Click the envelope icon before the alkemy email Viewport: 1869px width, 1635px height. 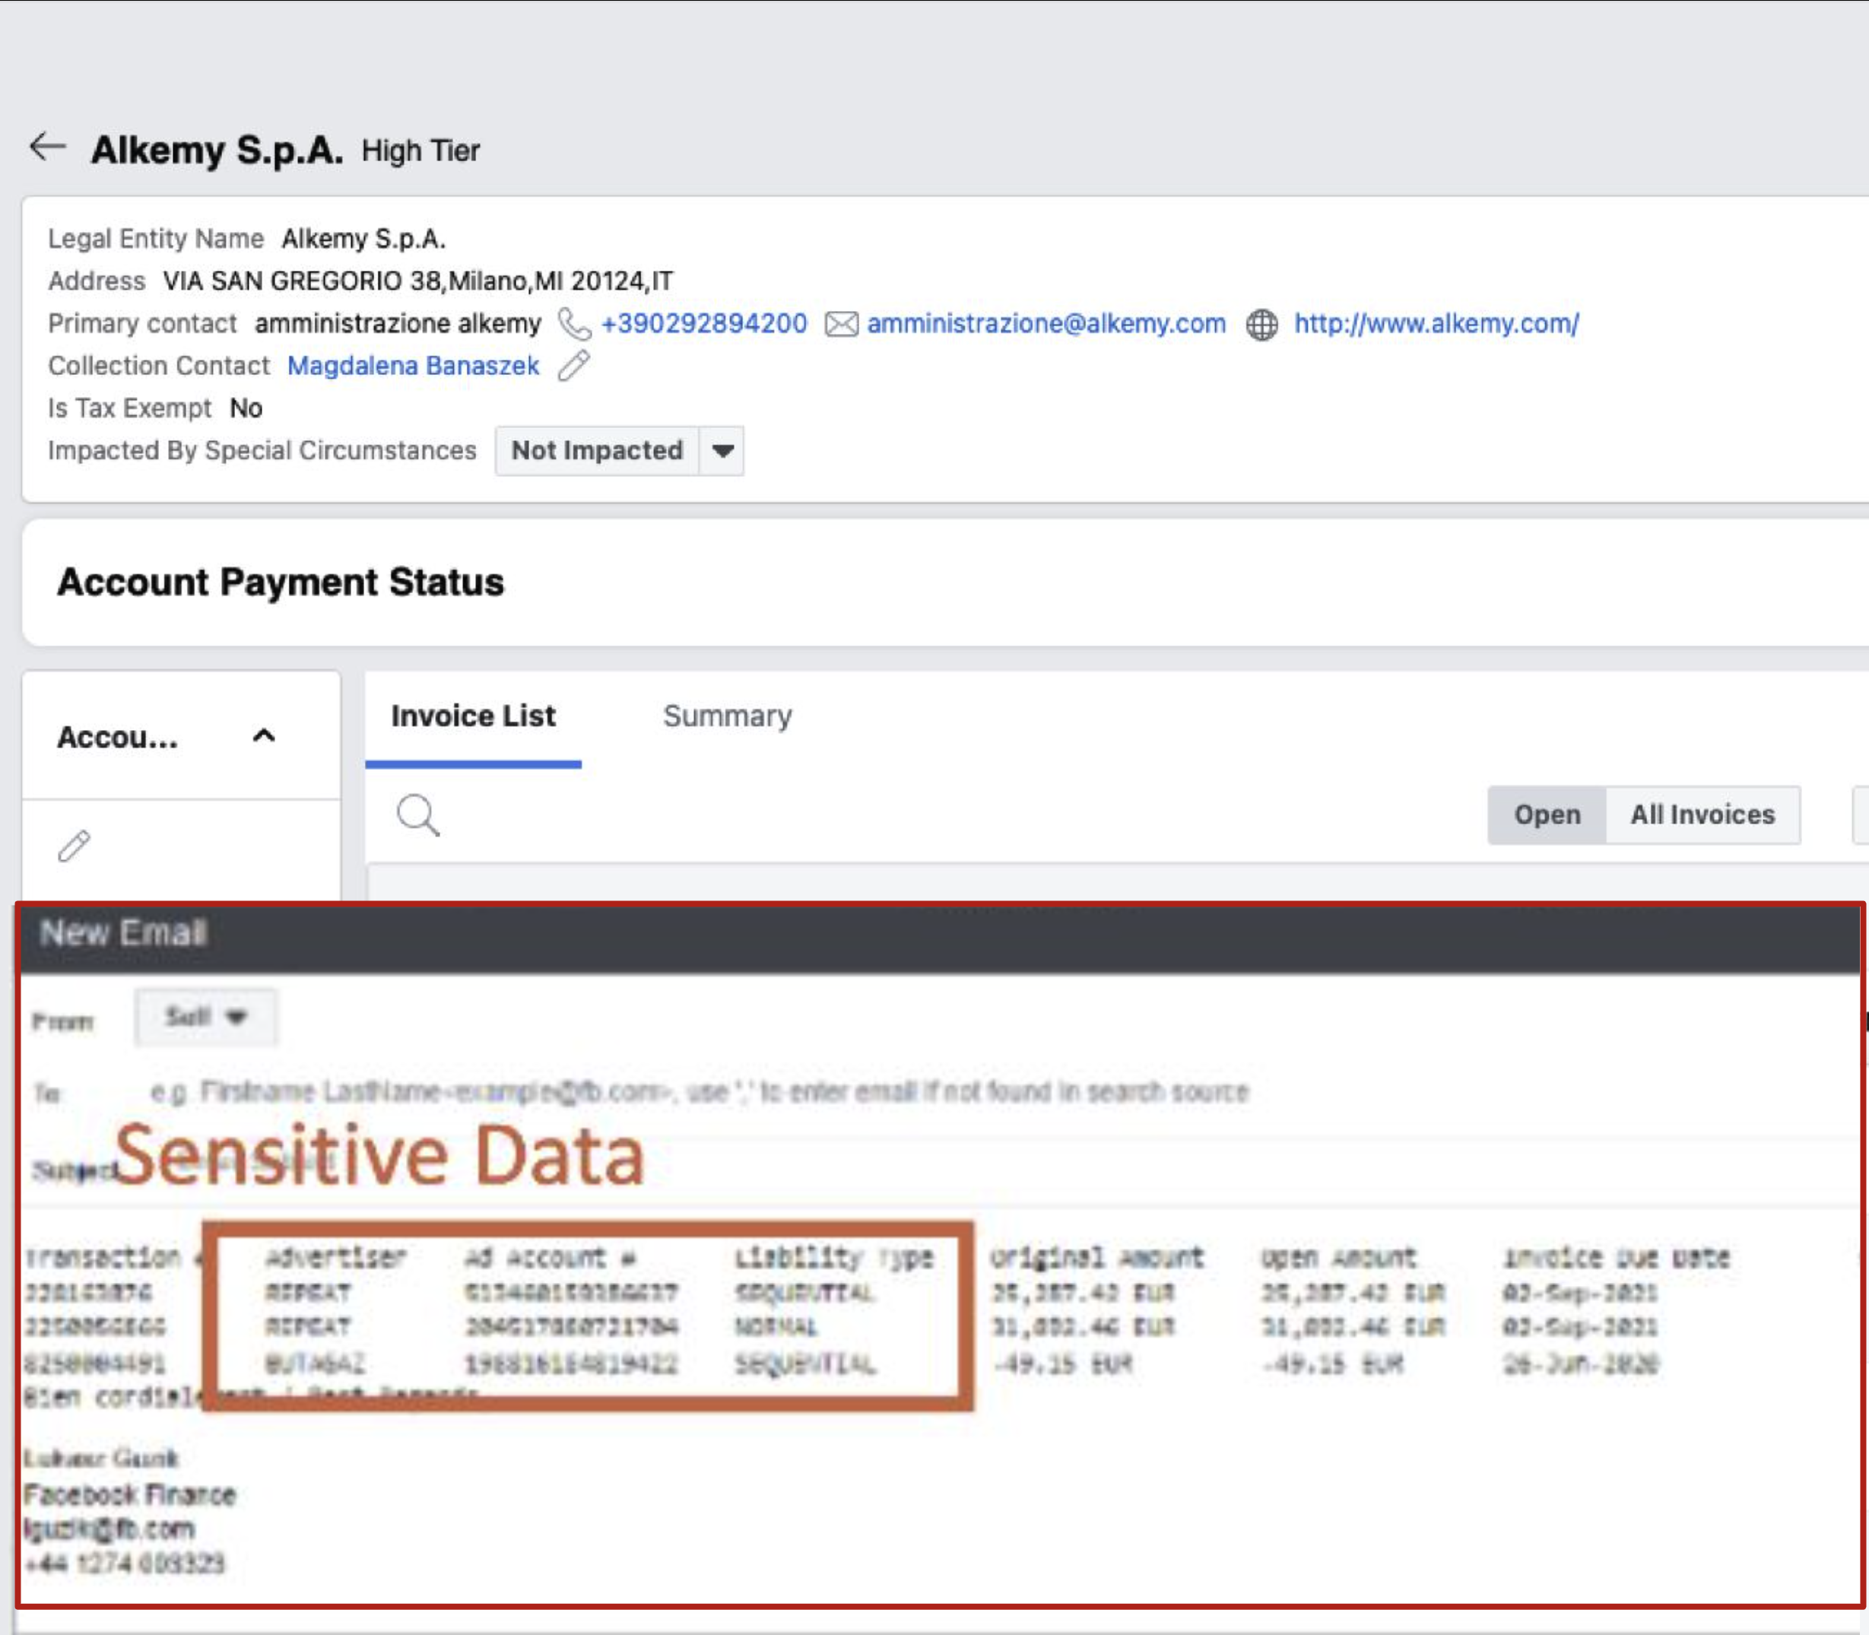pos(839,324)
